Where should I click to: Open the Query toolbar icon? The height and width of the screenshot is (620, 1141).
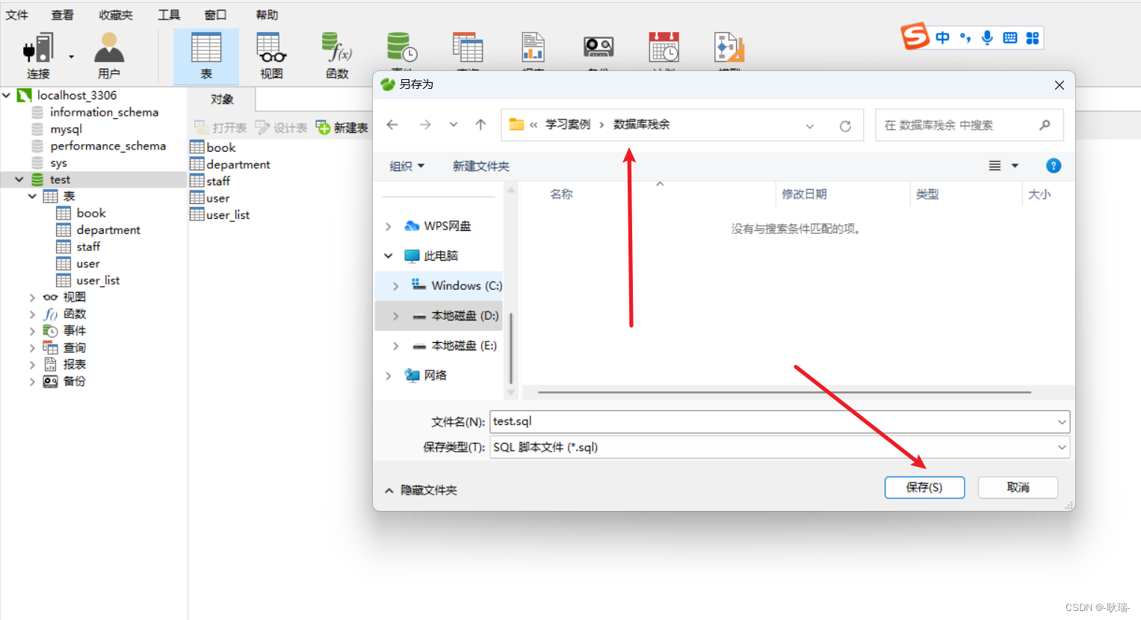pos(468,48)
